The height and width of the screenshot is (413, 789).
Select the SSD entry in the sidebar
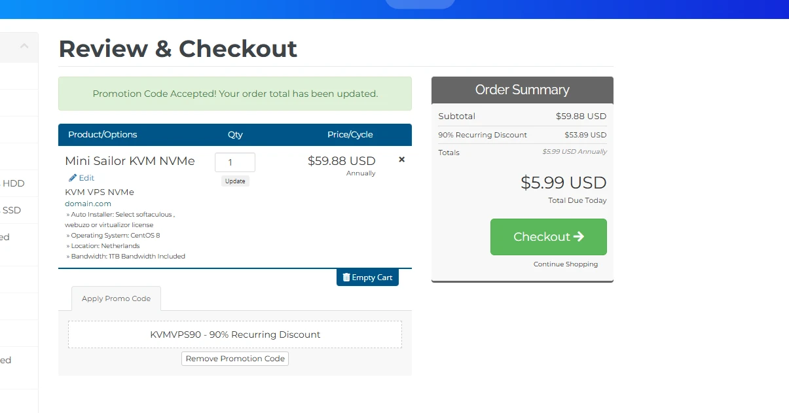click(x=12, y=210)
